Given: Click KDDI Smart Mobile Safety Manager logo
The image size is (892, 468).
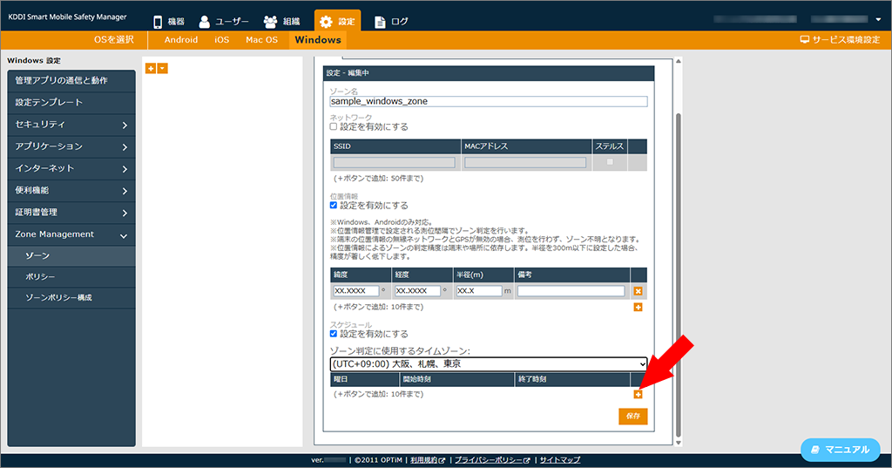Looking at the screenshot, I should click(x=67, y=17).
